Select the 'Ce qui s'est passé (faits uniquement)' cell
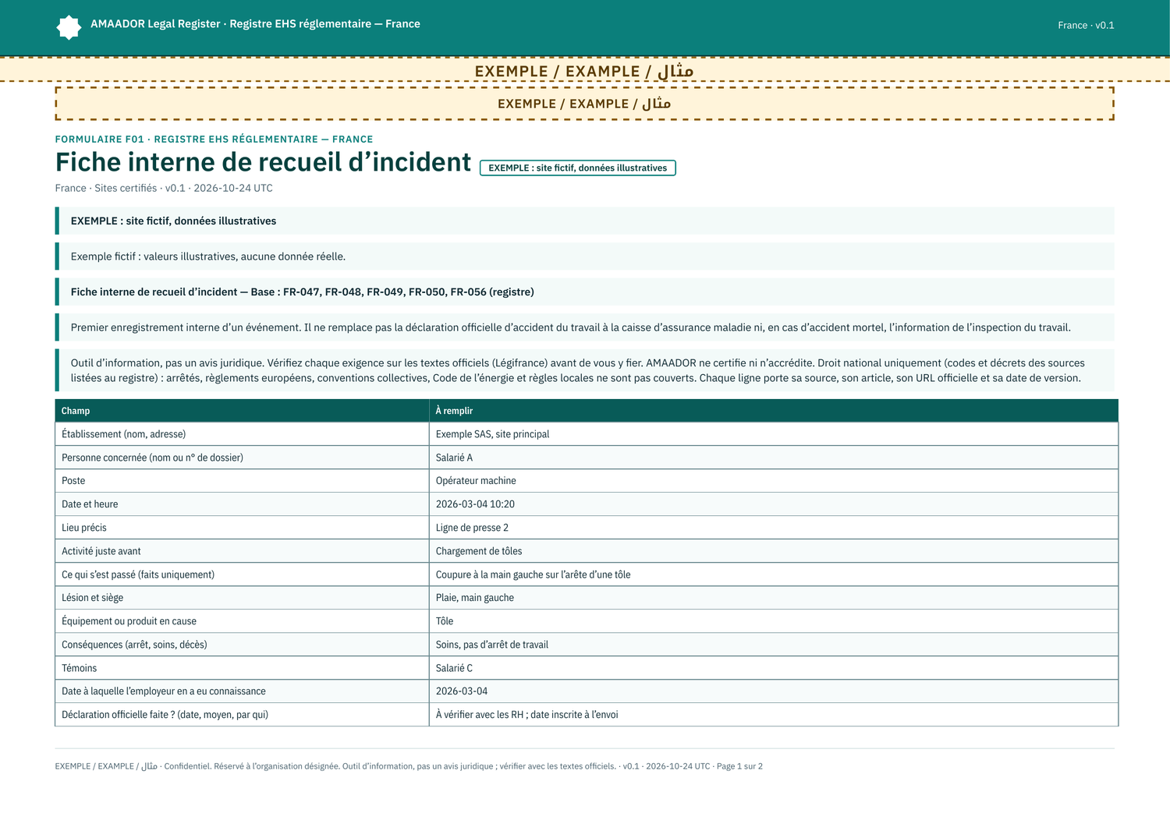Screen dimensions: 1170x827 tap(242, 574)
